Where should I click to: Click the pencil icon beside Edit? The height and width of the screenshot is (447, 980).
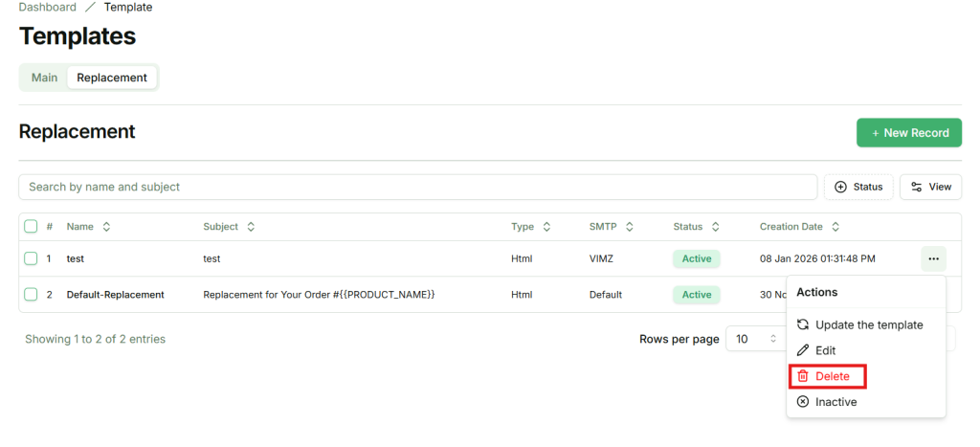pyautogui.click(x=803, y=350)
